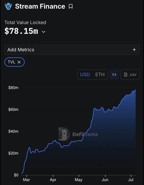Expand the $78.15m TVL breakdown chevron
The height and width of the screenshot is (185, 144).
[43, 32]
